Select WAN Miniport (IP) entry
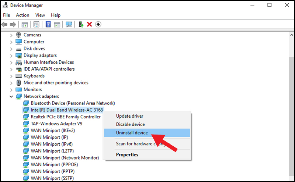This screenshot has width=295, height=182. coord(49,138)
